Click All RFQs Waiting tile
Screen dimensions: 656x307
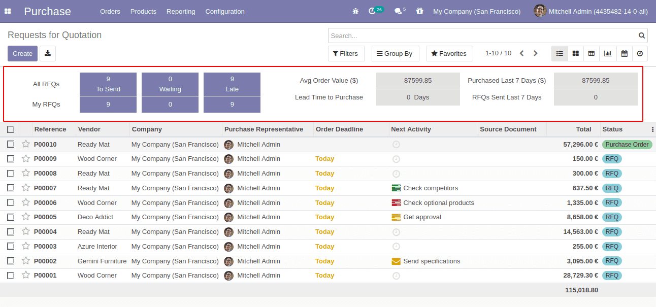[170, 84]
